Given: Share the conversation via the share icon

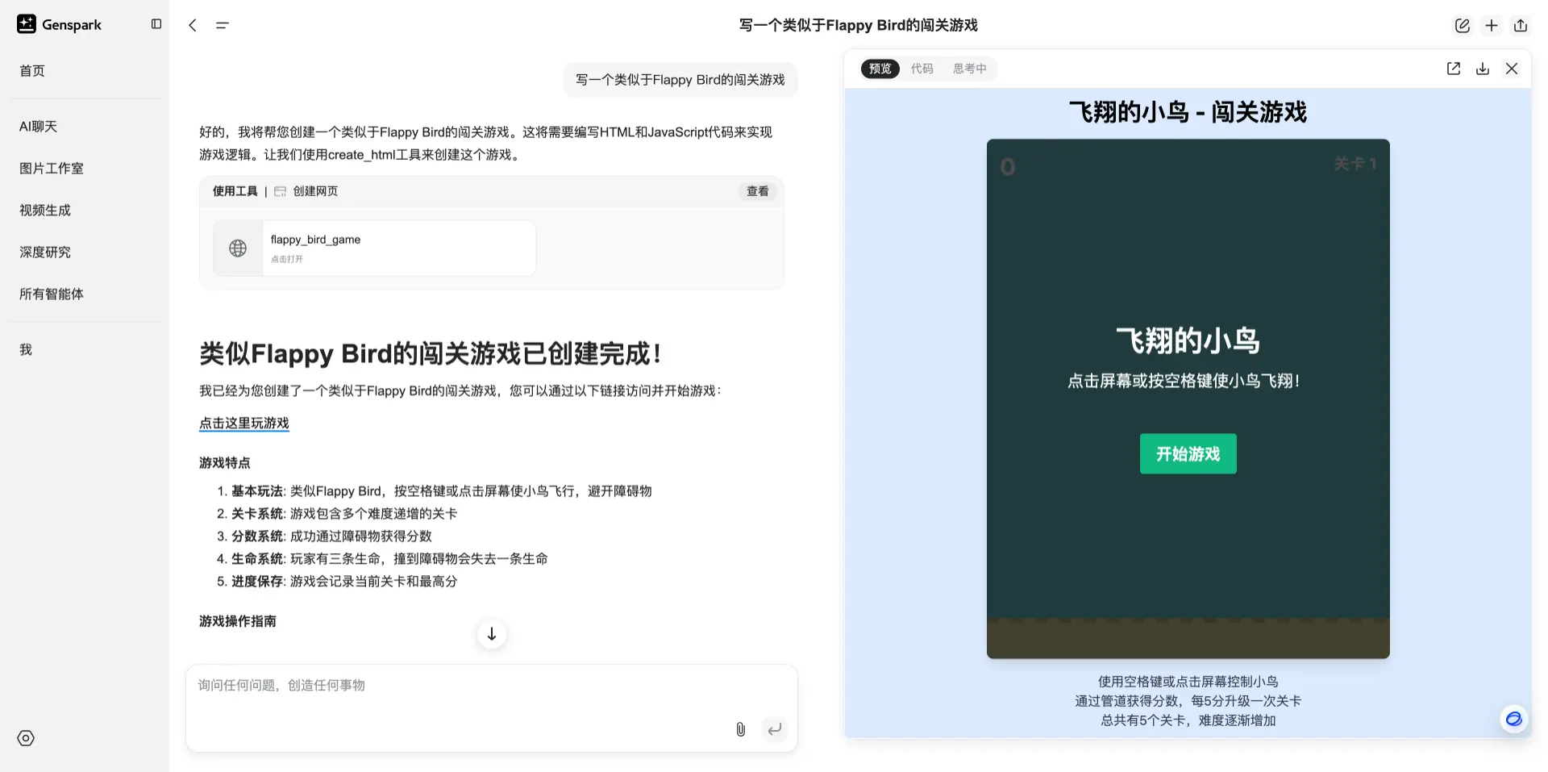Looking at the screenshot, I should click(1521, 25).
